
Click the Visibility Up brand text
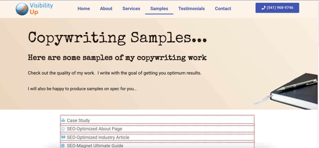[41, 9]
